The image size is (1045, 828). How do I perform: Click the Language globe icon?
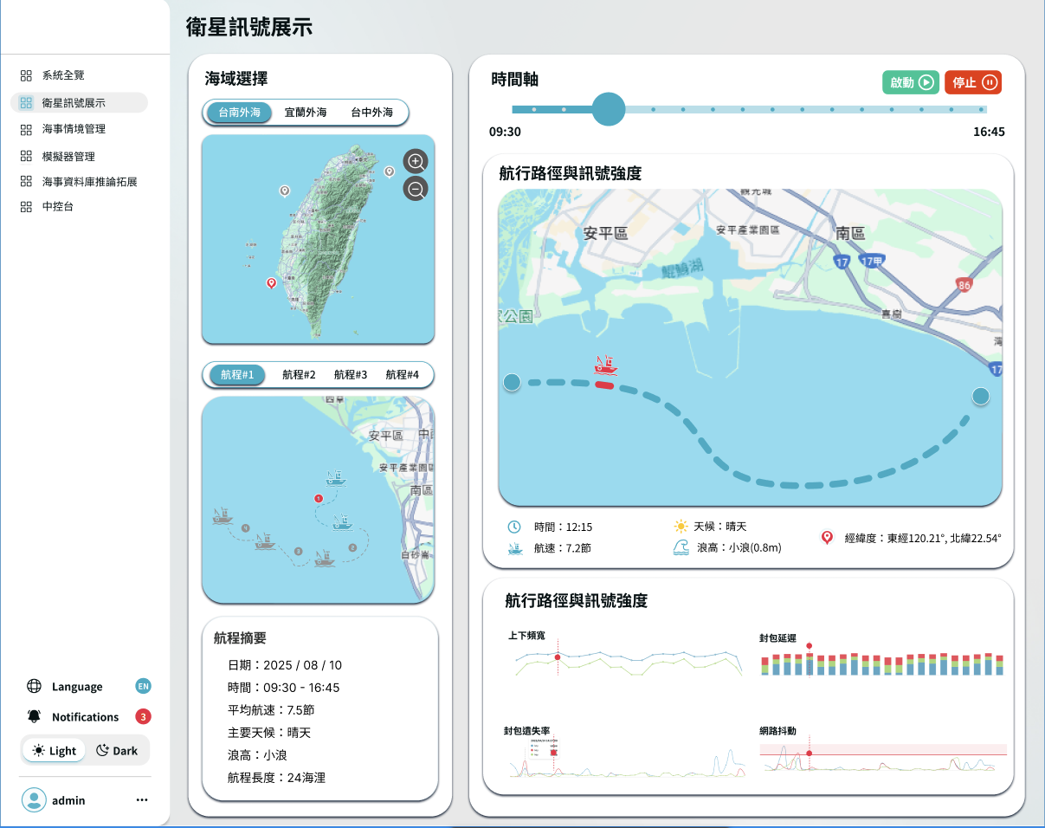(34, 687)
